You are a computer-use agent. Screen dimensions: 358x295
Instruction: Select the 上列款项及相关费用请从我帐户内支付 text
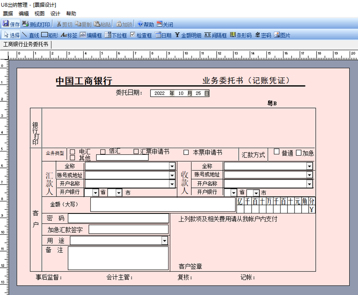click(228, 219)
